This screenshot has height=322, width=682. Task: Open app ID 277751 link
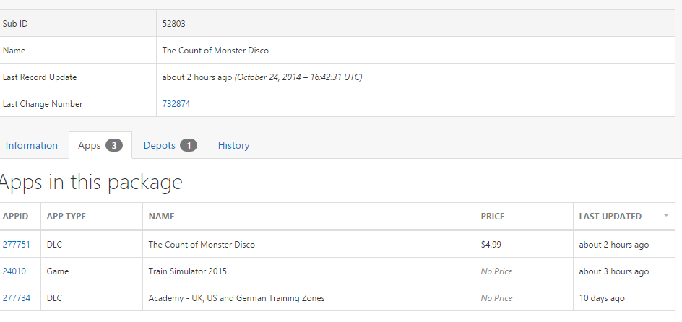(x=17, y=245)
